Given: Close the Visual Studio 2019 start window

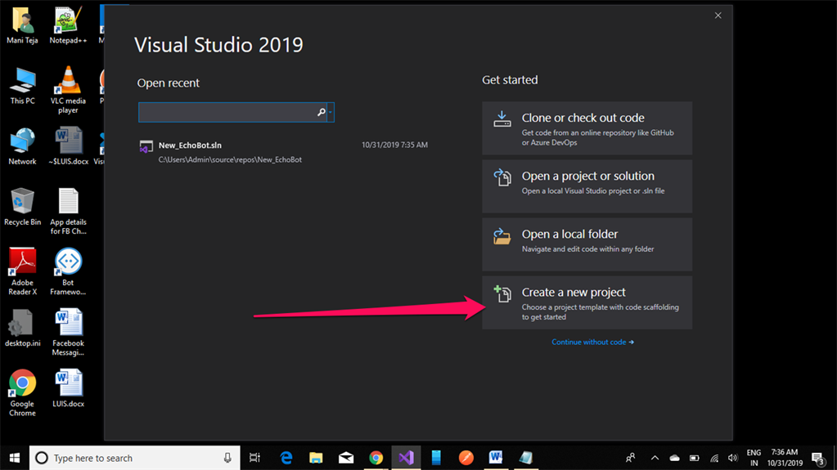Looking at the screenshot, I should coord(718,16).
